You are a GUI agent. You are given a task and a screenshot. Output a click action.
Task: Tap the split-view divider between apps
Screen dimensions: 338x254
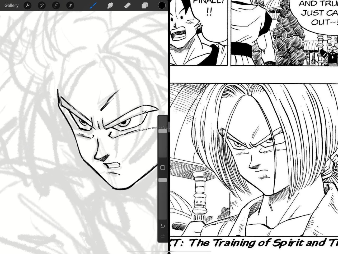click(168, 127)
